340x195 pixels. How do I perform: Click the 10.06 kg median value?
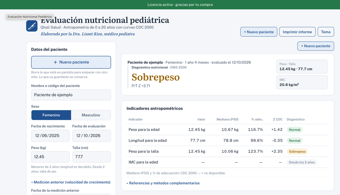(230, 151)
